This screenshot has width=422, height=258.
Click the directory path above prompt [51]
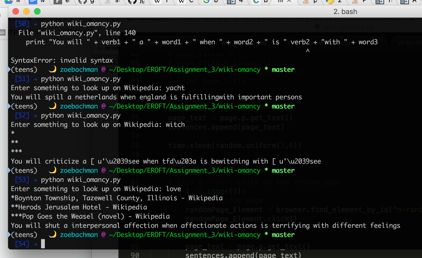(185, 70)
